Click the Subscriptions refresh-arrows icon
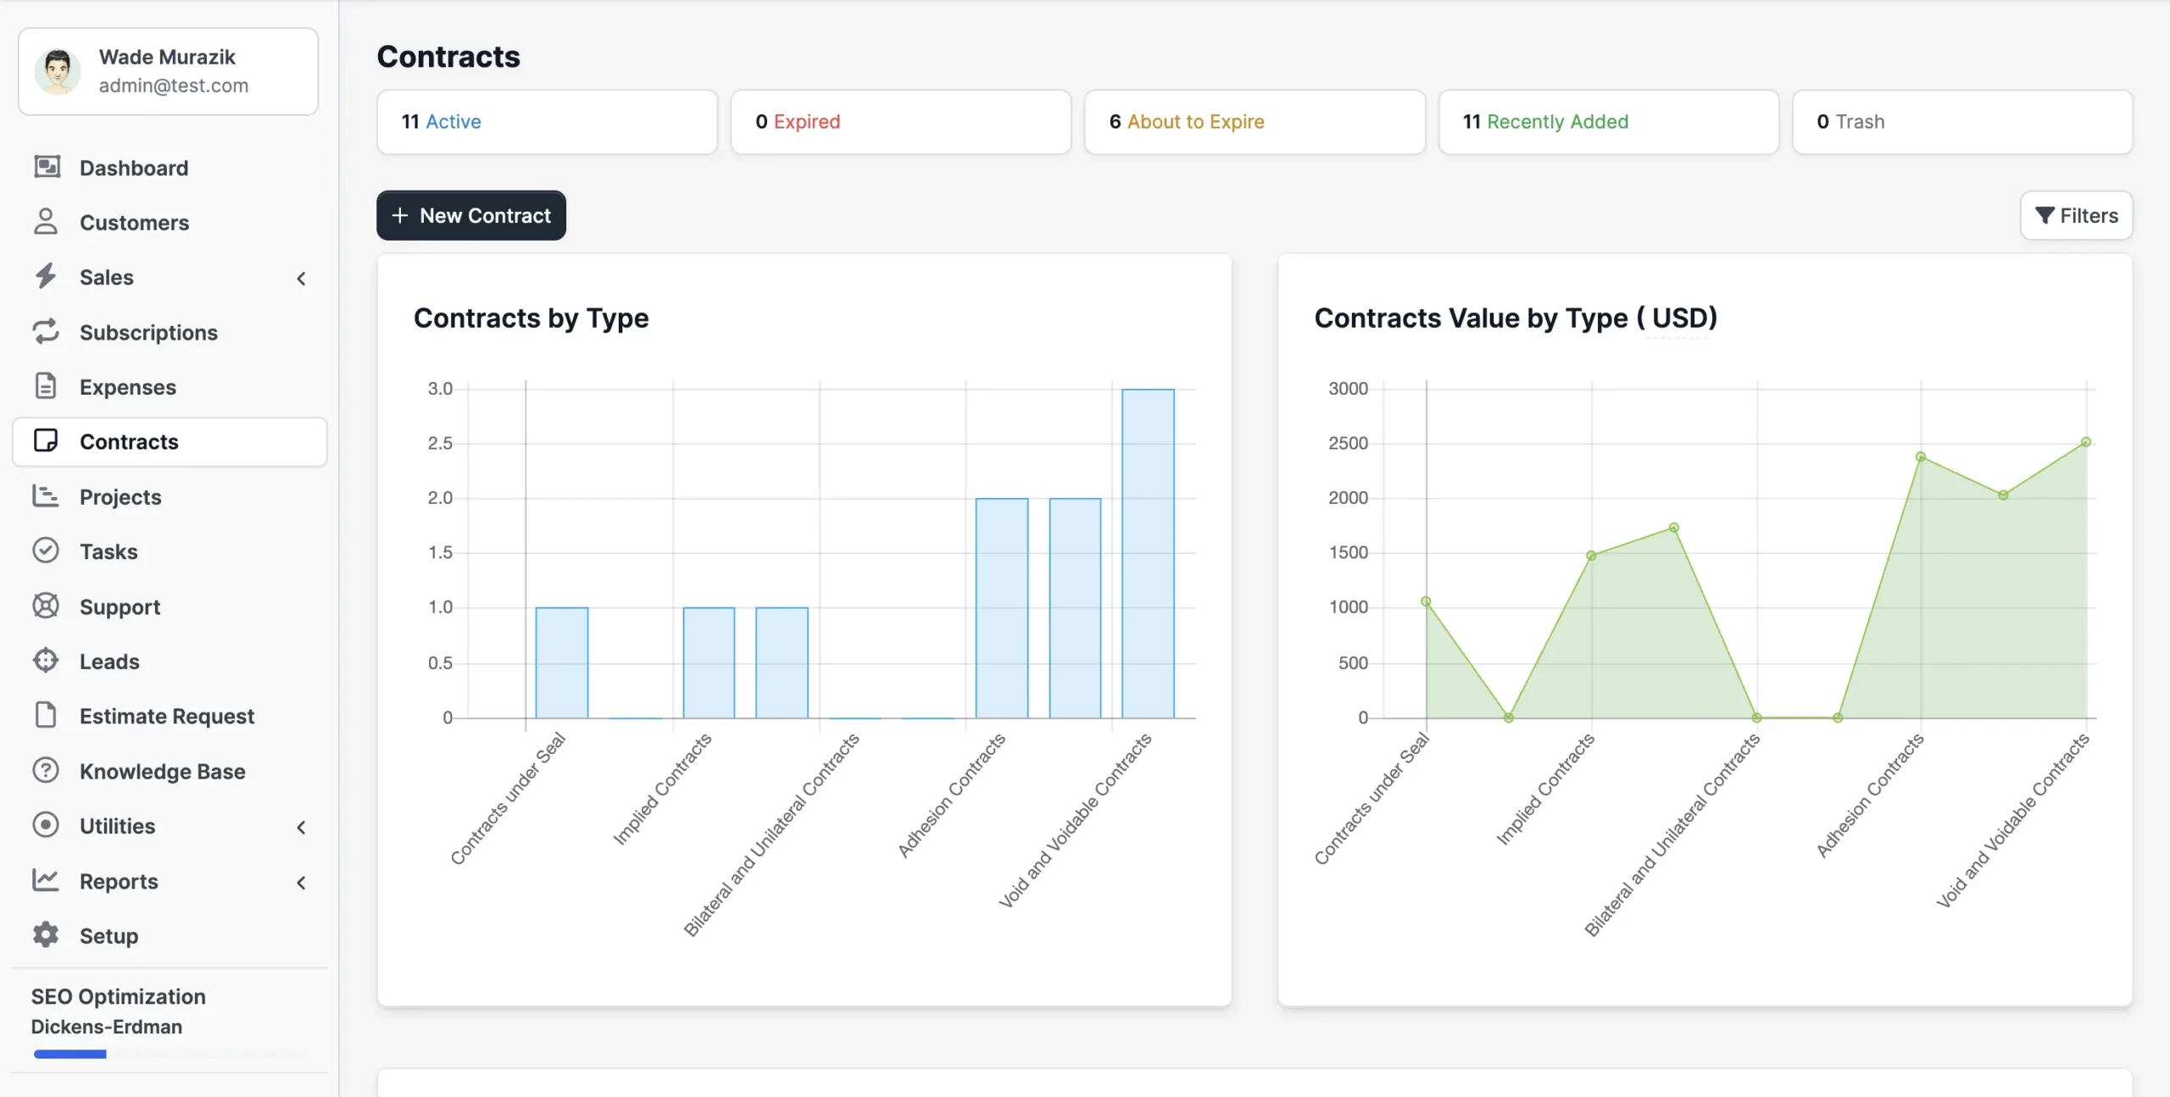Viewport: 2170px width, 1097px height. coord(47,331)
